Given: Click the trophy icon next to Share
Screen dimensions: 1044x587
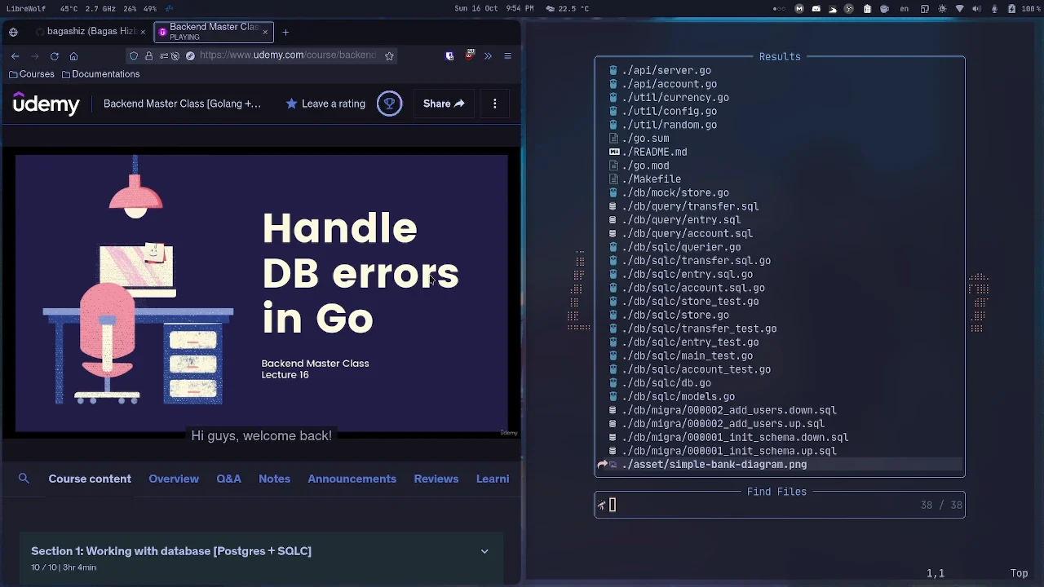Looking at the screenshot, I should click(389, 104).
